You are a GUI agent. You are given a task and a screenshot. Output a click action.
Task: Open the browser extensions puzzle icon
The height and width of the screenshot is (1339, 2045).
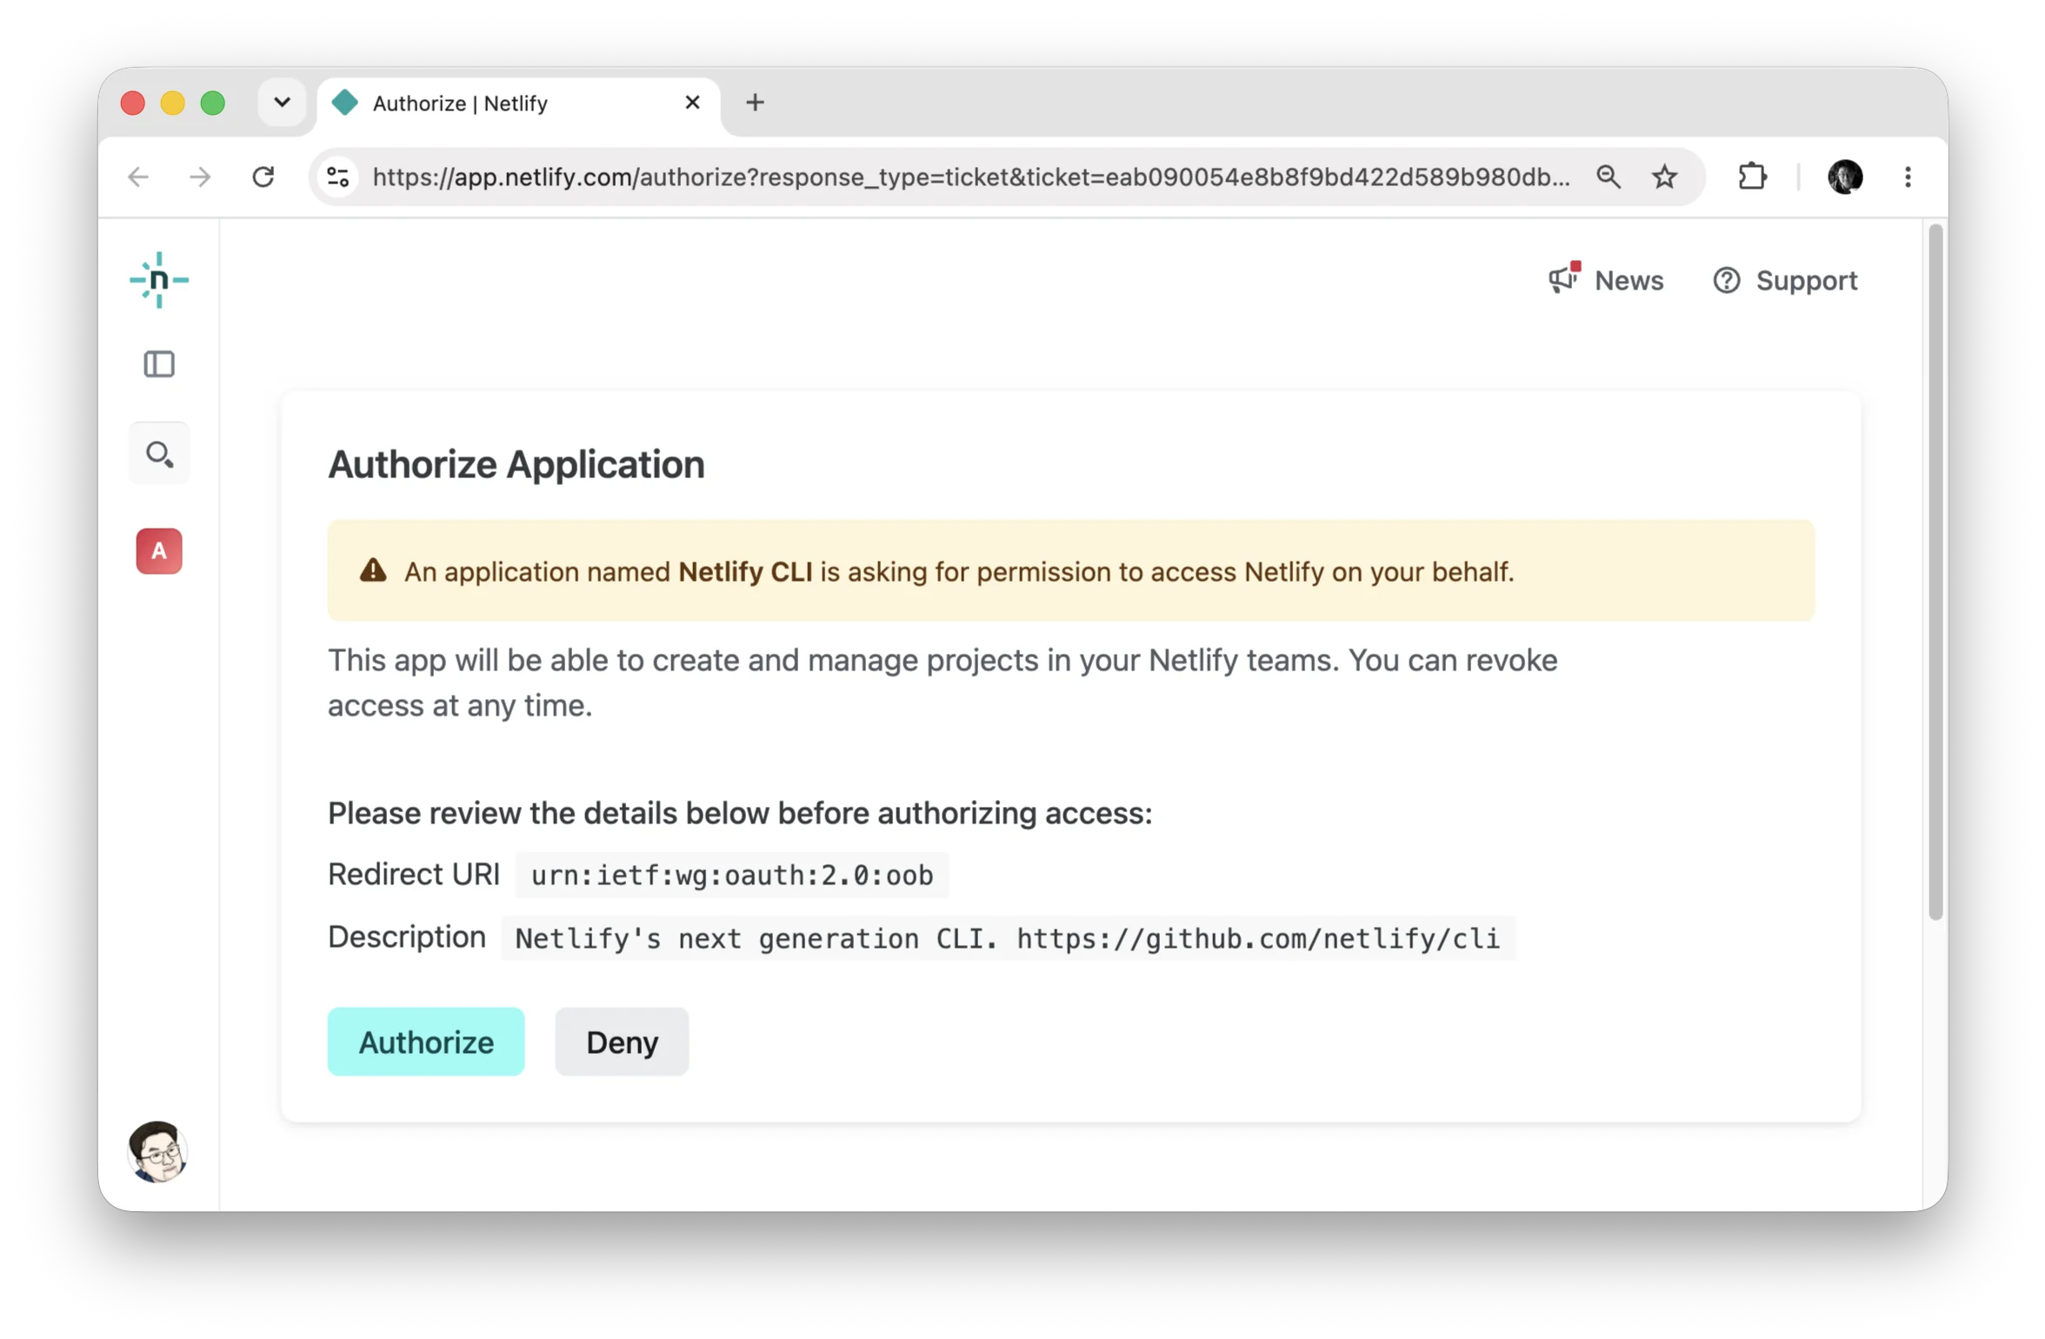[x=1753, y=177]
